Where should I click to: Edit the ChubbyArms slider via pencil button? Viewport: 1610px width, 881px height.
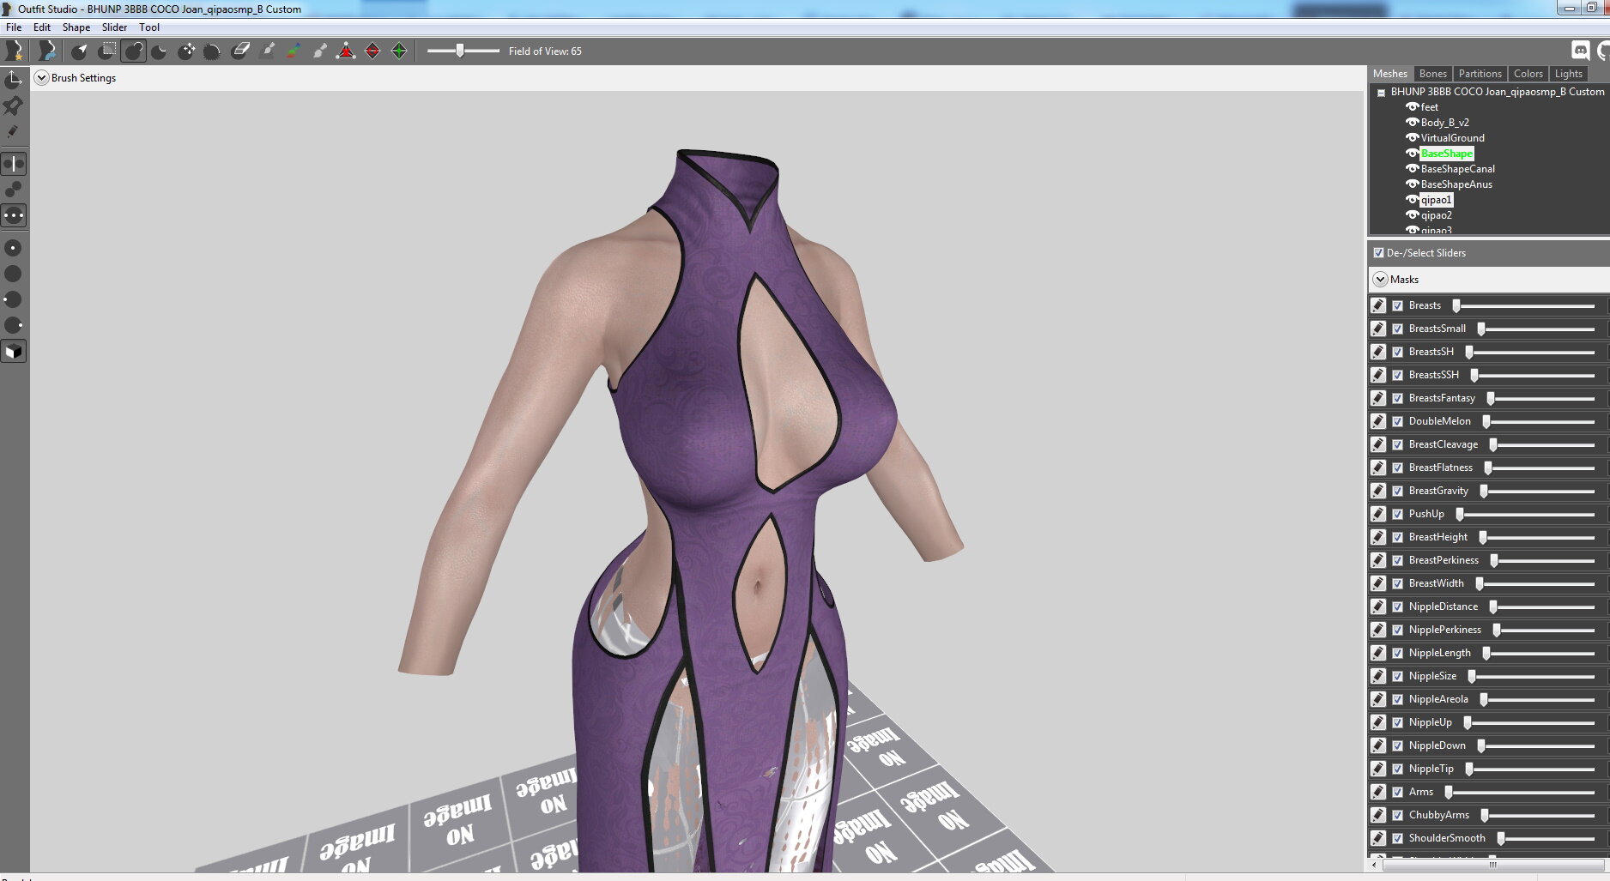click(x=1377, y=815)
